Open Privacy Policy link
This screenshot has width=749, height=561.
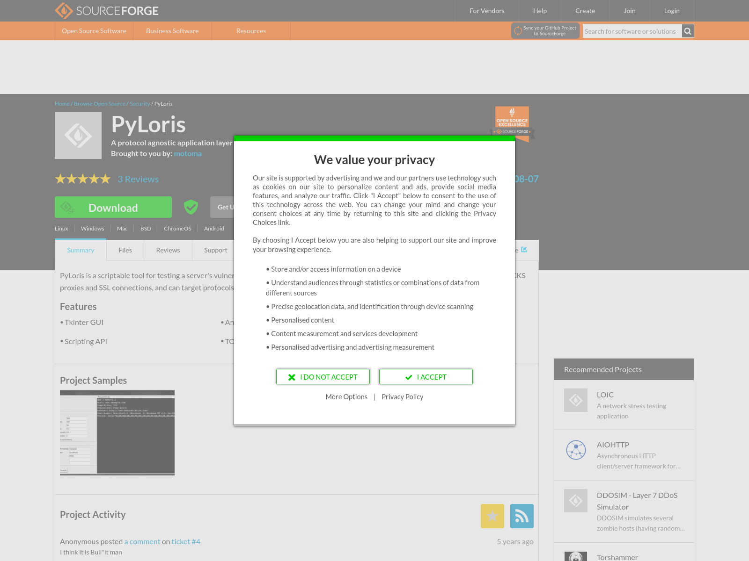point(403,397)
